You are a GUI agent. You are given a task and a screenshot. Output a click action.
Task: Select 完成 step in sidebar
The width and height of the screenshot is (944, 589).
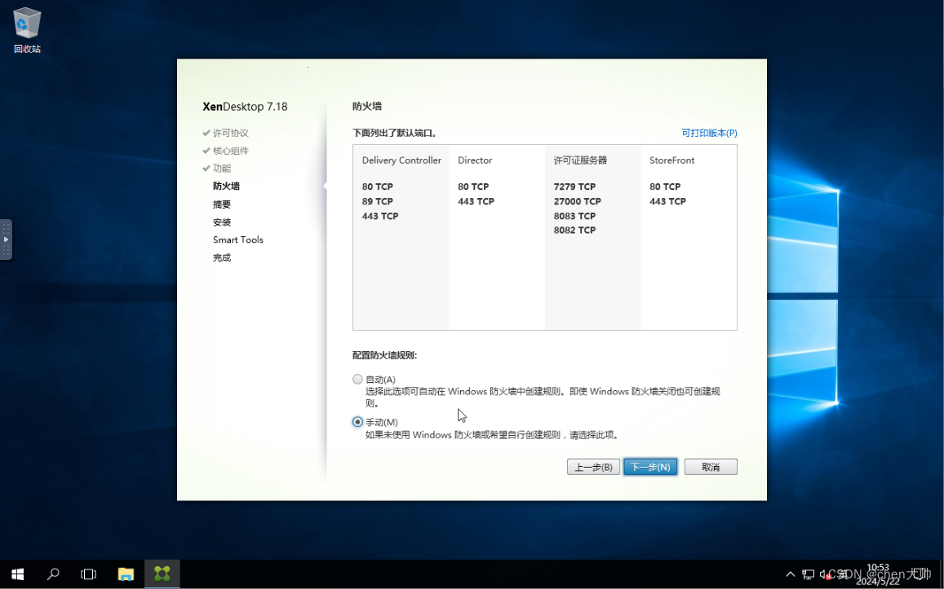(x=222, y=257)
